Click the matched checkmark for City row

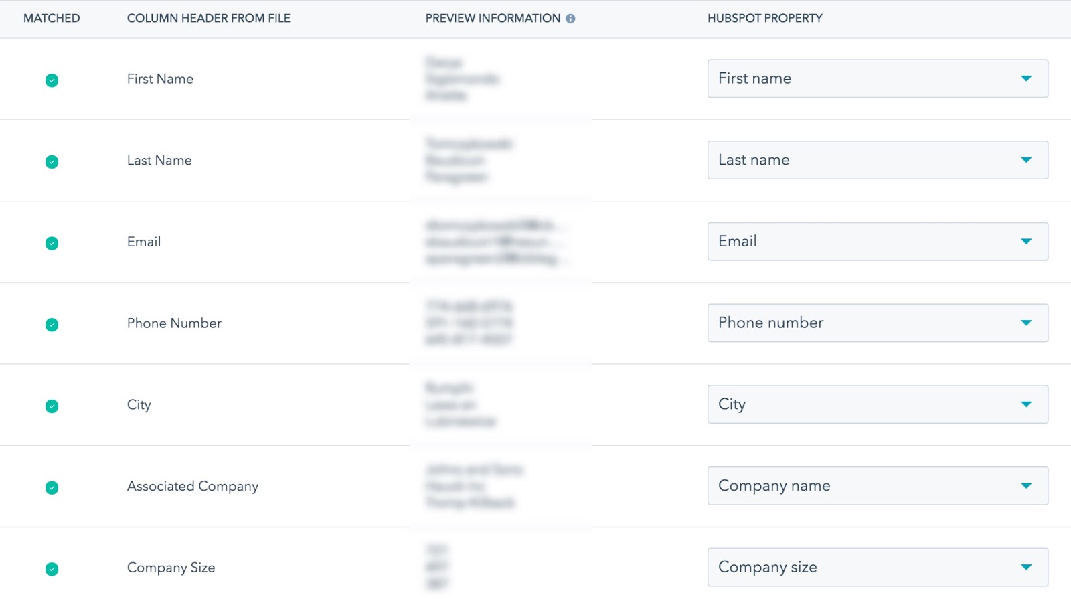click(x=52, y=406)
